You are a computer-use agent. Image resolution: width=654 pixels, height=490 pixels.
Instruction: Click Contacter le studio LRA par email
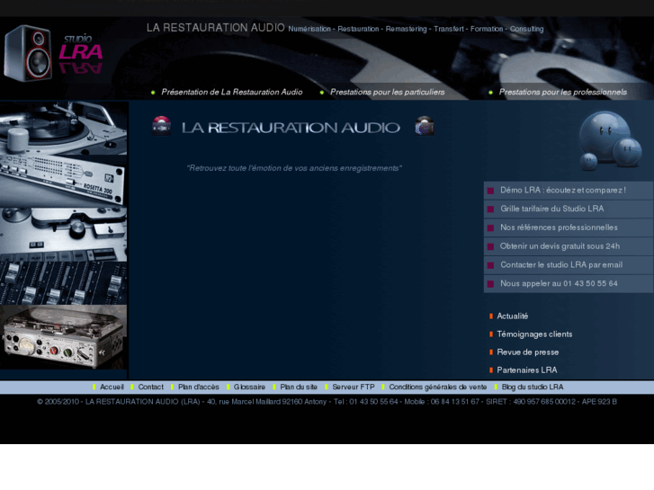(568, 265)
